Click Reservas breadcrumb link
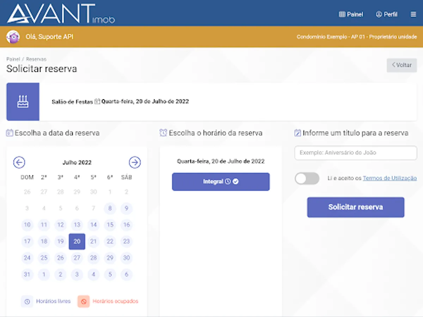The width and height of the screenshot is (423, 317). pyautogui.click(x=36, y=59)
